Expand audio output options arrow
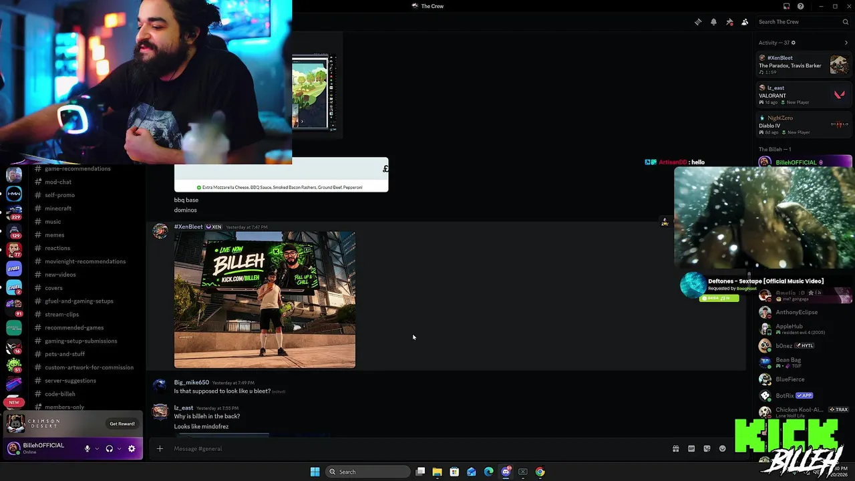This screenshot has height=481, width=855. click(120, 449)
